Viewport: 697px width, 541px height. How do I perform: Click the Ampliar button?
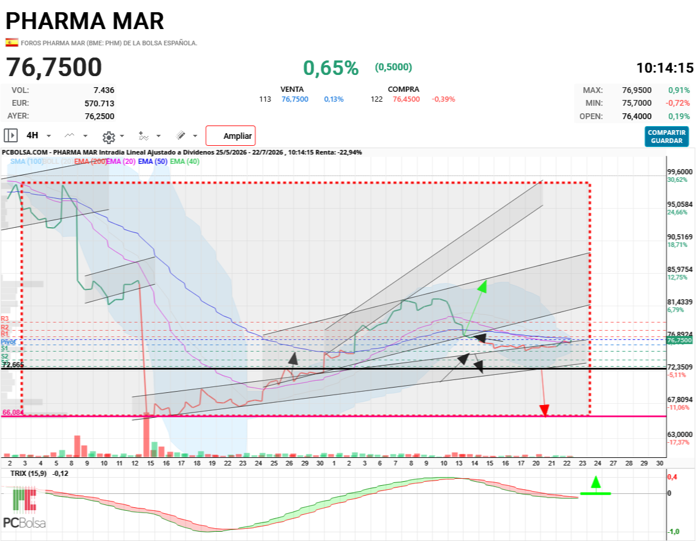pos(231,136)
